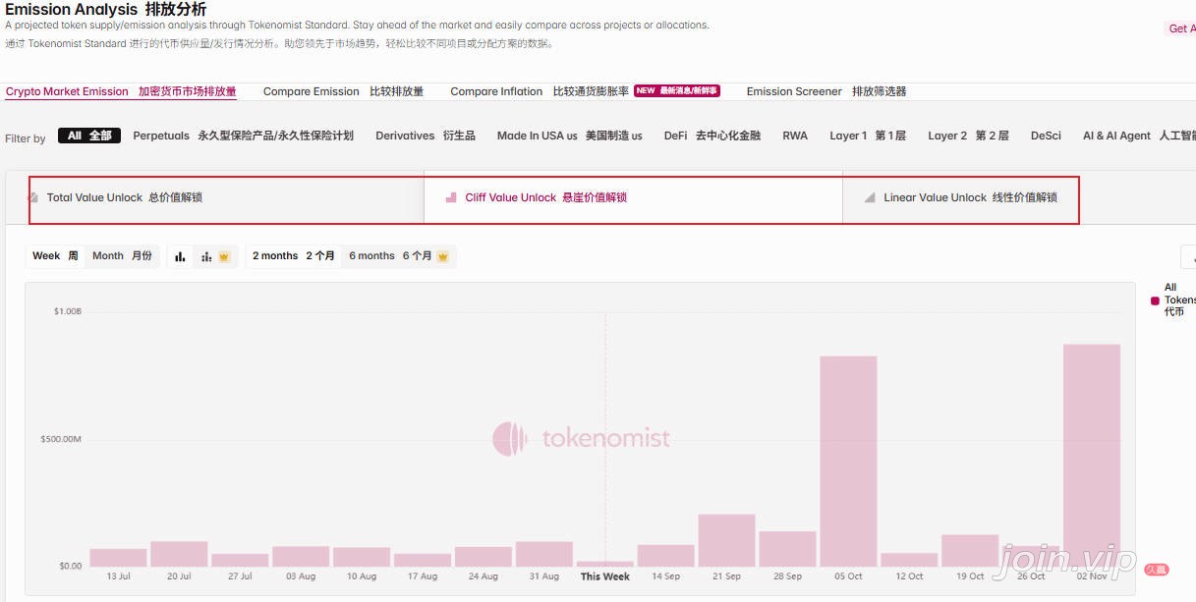Click the 14 Sep bar in chart
The height and width of the screenshot is (602, 1196).
coord(666,556)
